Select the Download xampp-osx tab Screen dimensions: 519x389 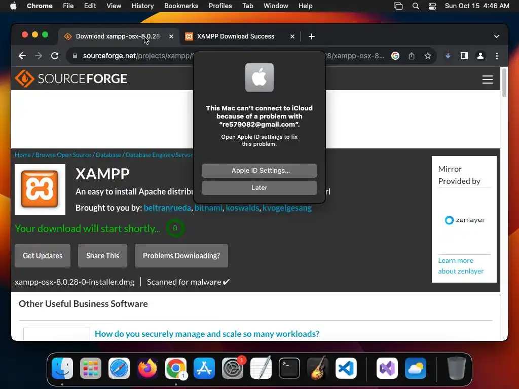pyautogui.click(x=118, y=36)
